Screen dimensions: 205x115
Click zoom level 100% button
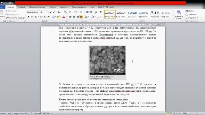click(184, 113)
